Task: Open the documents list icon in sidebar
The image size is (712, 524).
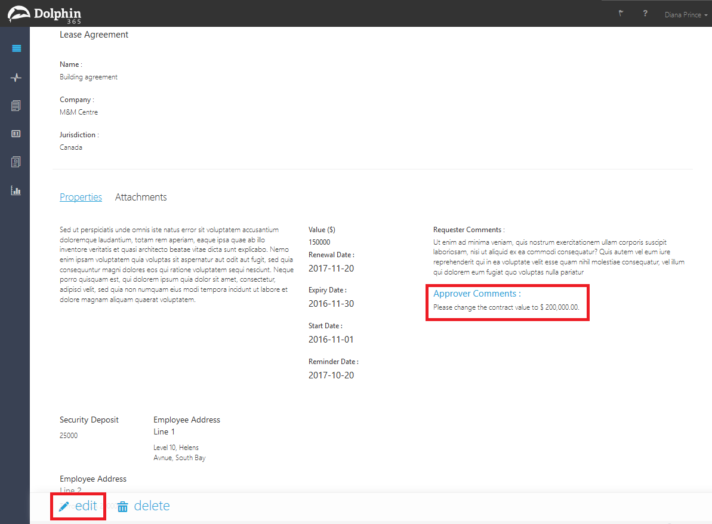Action: coord(16,106)
